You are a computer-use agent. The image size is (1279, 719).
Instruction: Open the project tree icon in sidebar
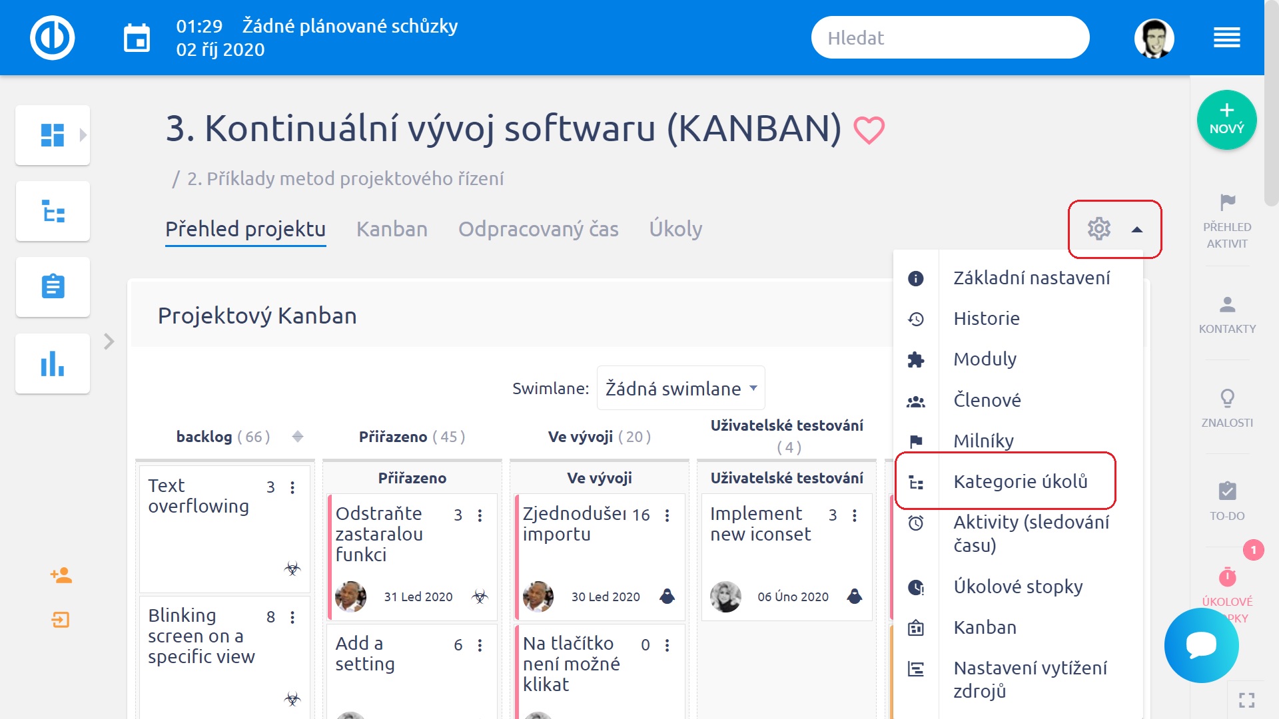click(x=53, y=211)
